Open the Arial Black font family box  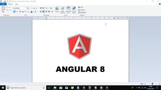[x=20, y=8]
